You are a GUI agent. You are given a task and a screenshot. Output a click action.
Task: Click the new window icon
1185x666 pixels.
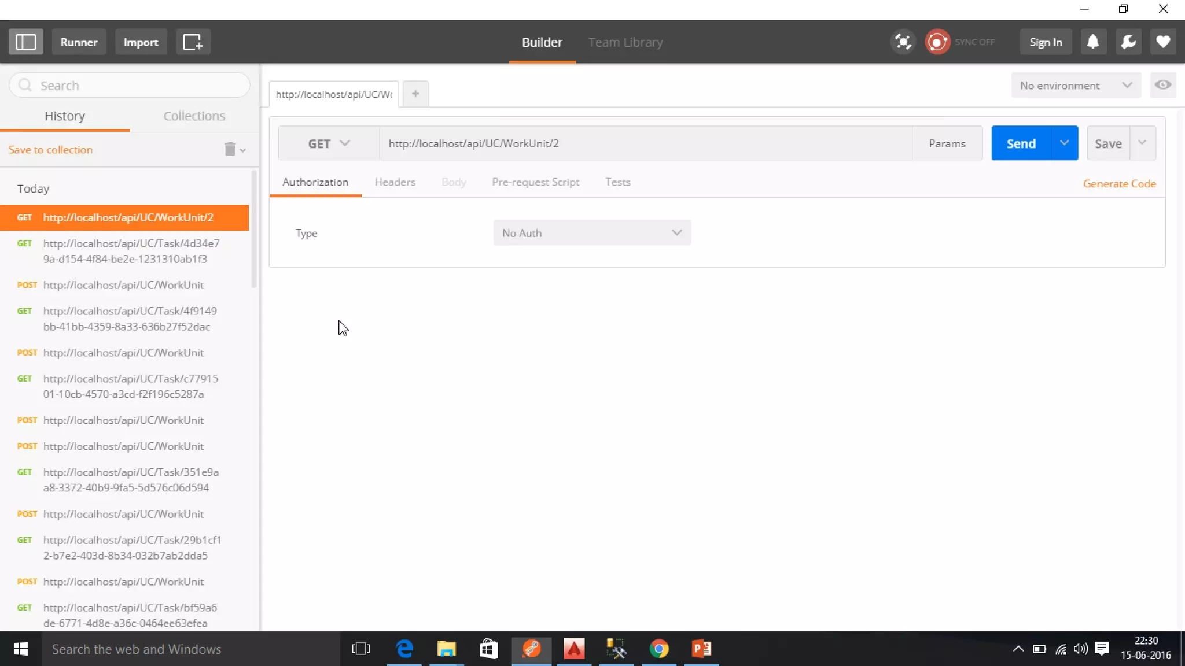(x=193, y=42)
